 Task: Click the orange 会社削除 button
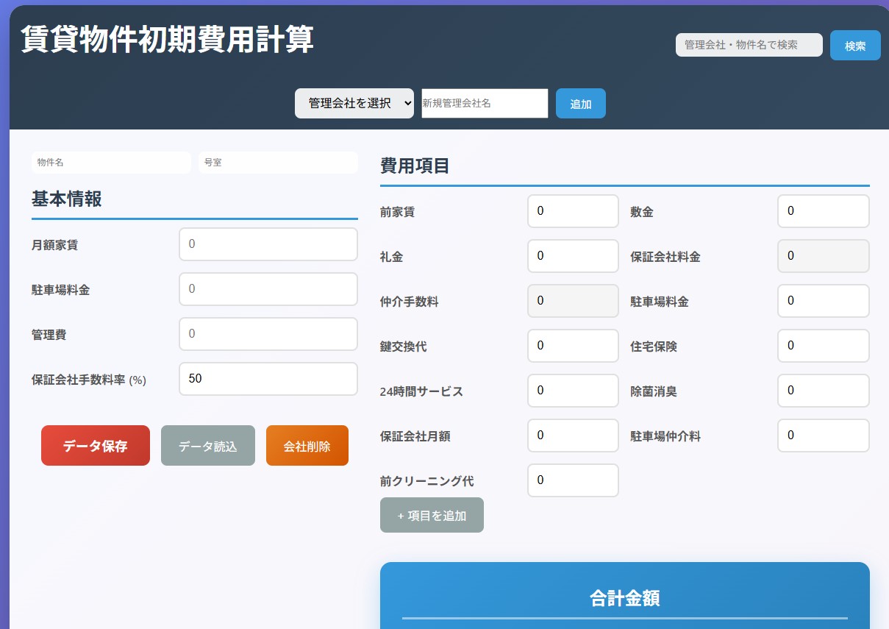coord(307,446)
